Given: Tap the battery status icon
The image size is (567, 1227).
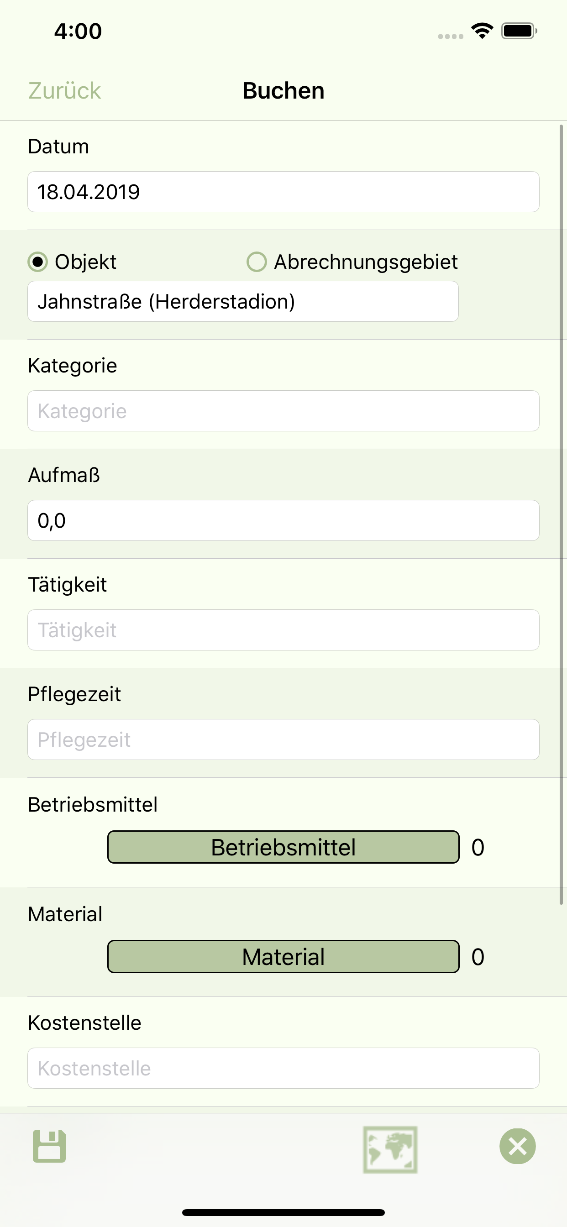Looking at the screenshot, I should tap(520, 31).
